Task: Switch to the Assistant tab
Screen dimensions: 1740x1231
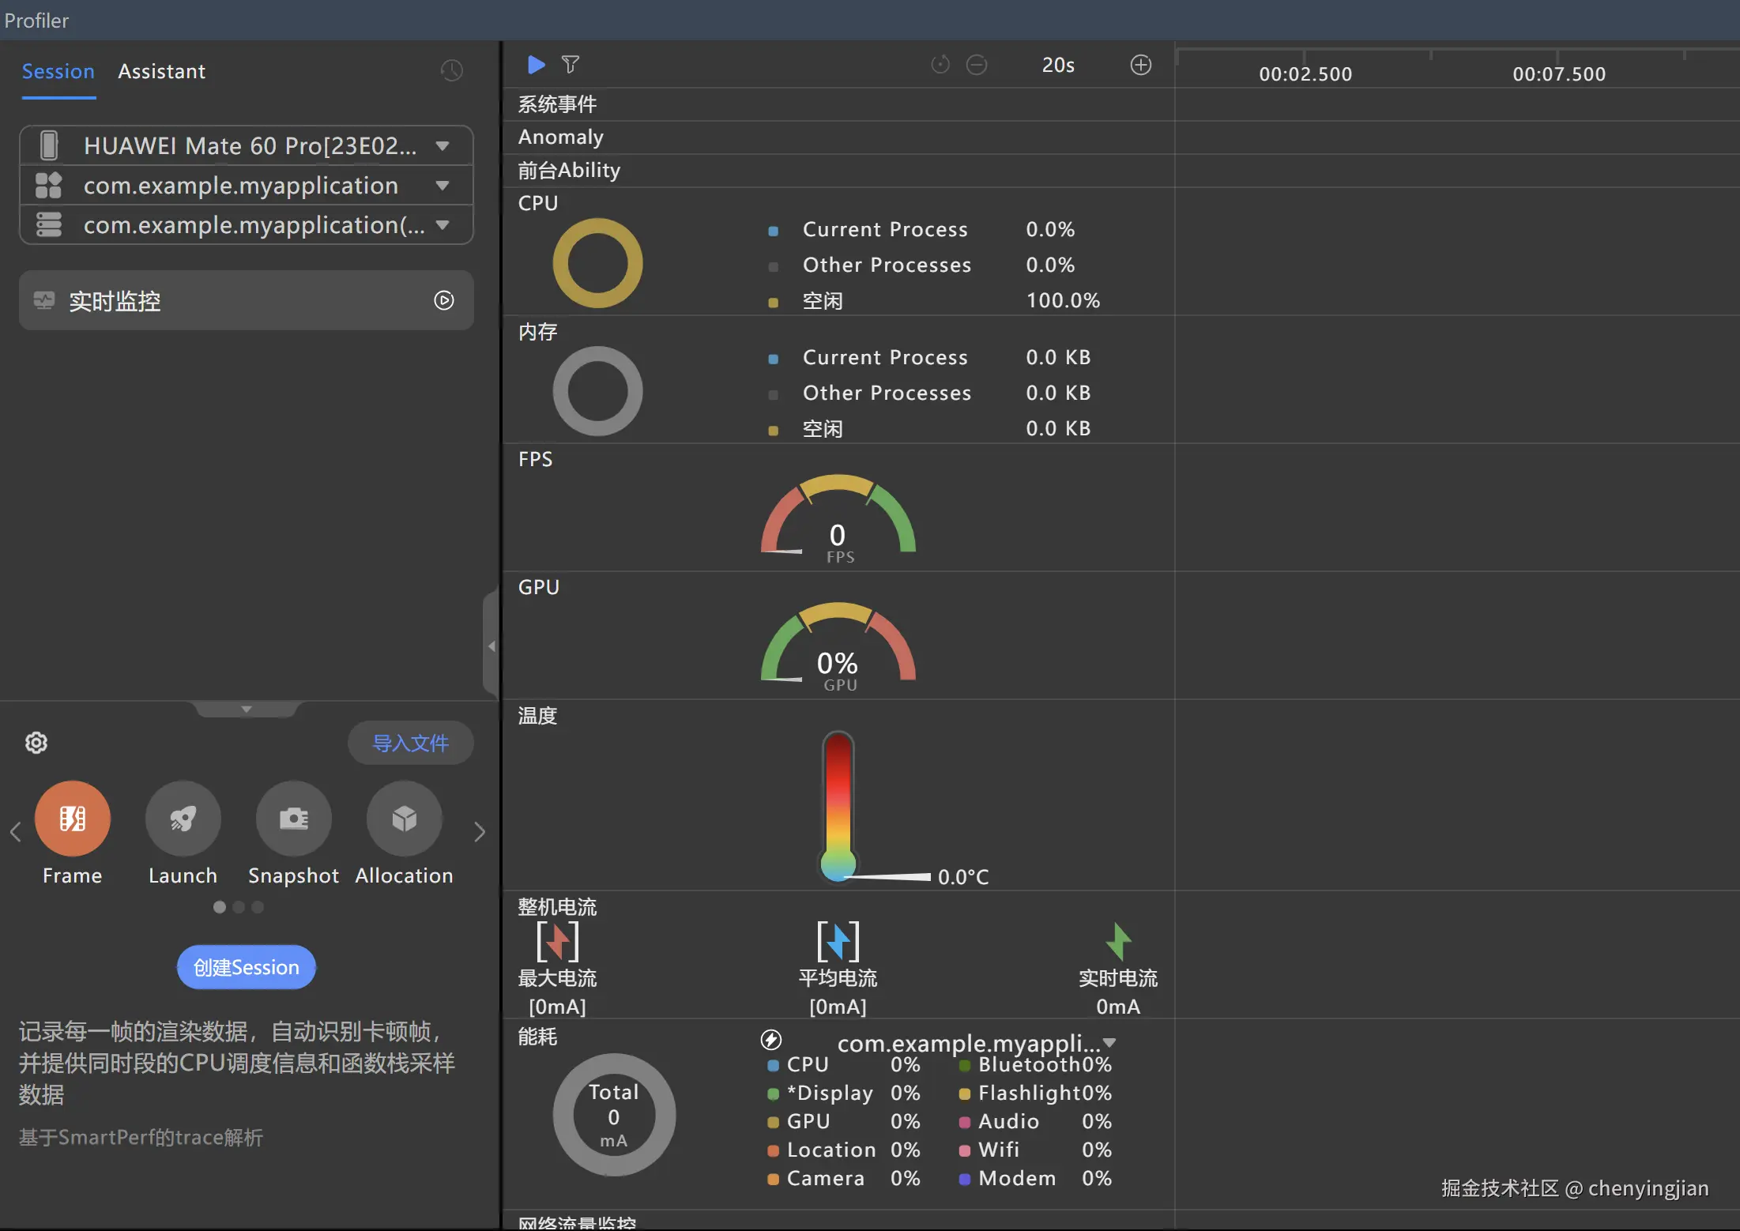Action: 161,71
